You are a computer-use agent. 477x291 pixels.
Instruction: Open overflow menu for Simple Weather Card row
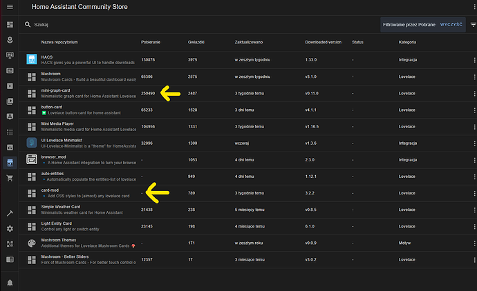click(474, 210)
